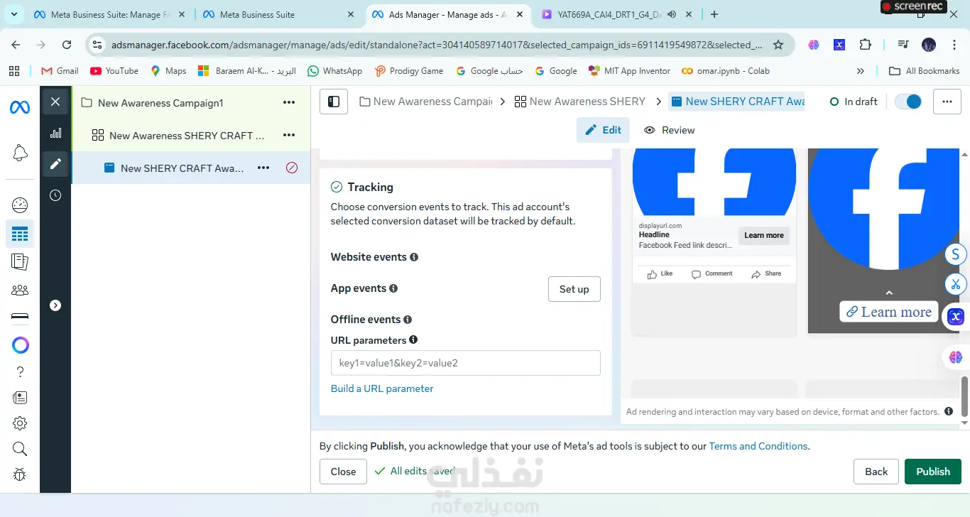This screenshot has height=517, width=970.
Task: Reload the page
Action: [67, 45]
